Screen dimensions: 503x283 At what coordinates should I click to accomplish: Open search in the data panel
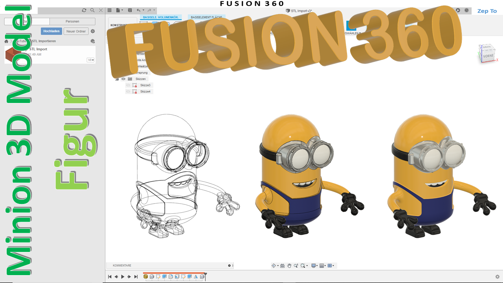(92, 10)
